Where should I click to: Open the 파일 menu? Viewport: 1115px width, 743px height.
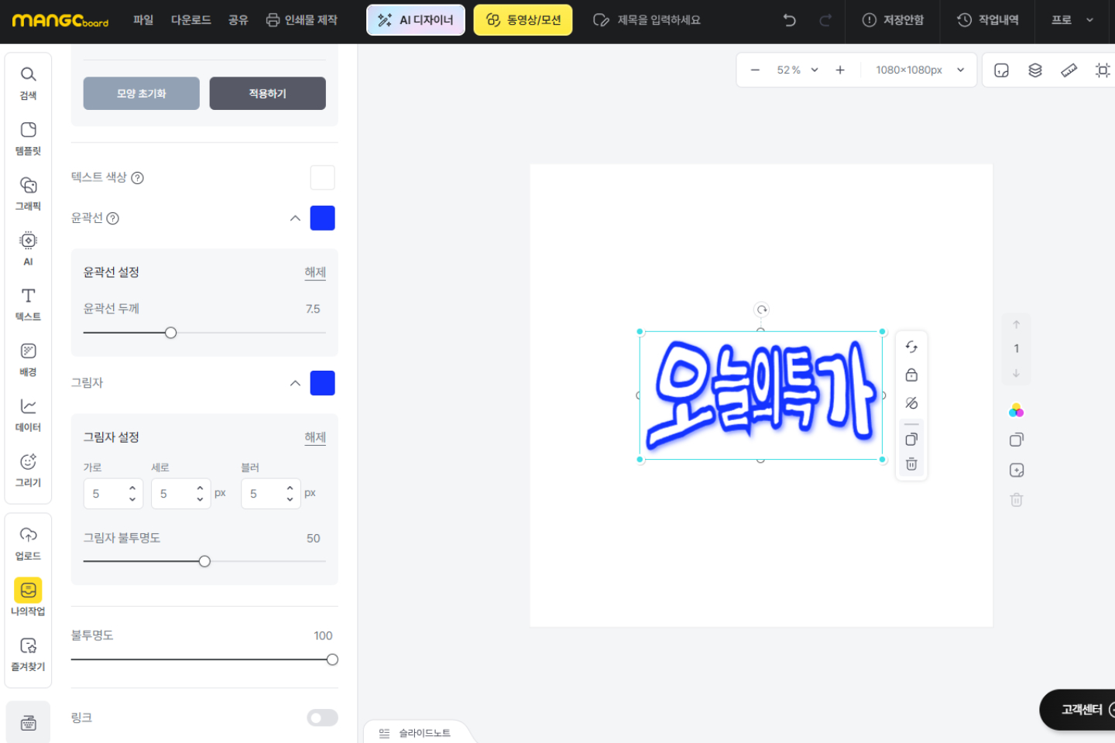143,20
